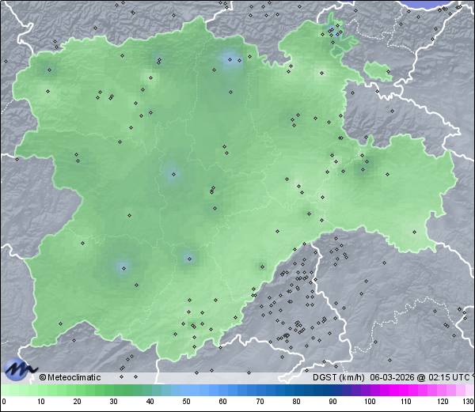
Task: Click the station marker in the far northwest hotspot
Action: (49, 70)
